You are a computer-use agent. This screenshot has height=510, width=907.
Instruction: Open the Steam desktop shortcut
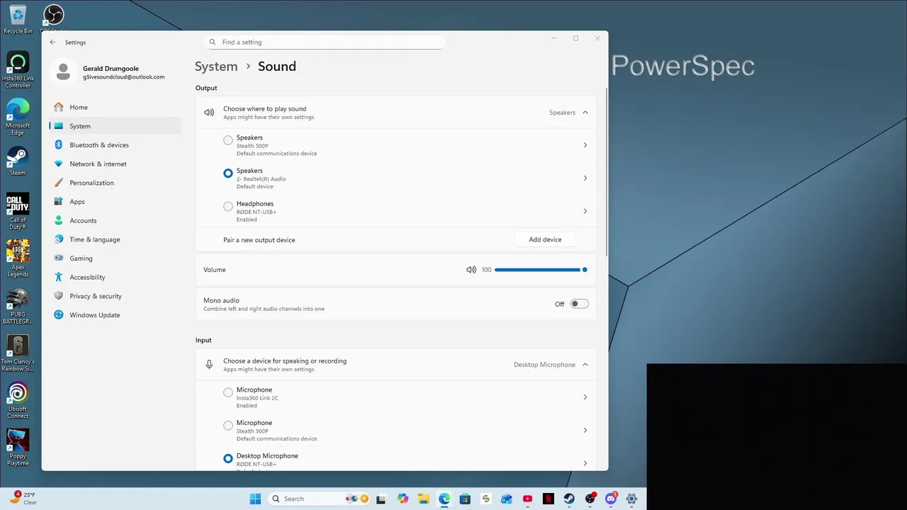[18, 161]
